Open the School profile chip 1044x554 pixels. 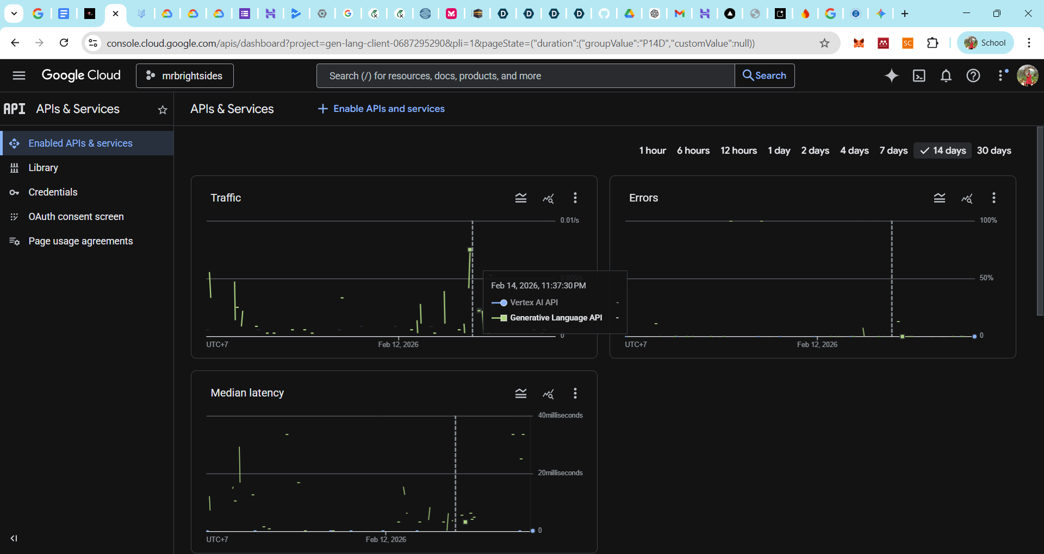click(985, 43)
